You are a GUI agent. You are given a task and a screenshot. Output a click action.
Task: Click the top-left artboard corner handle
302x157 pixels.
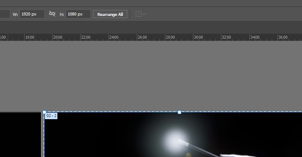click(44, 112)
